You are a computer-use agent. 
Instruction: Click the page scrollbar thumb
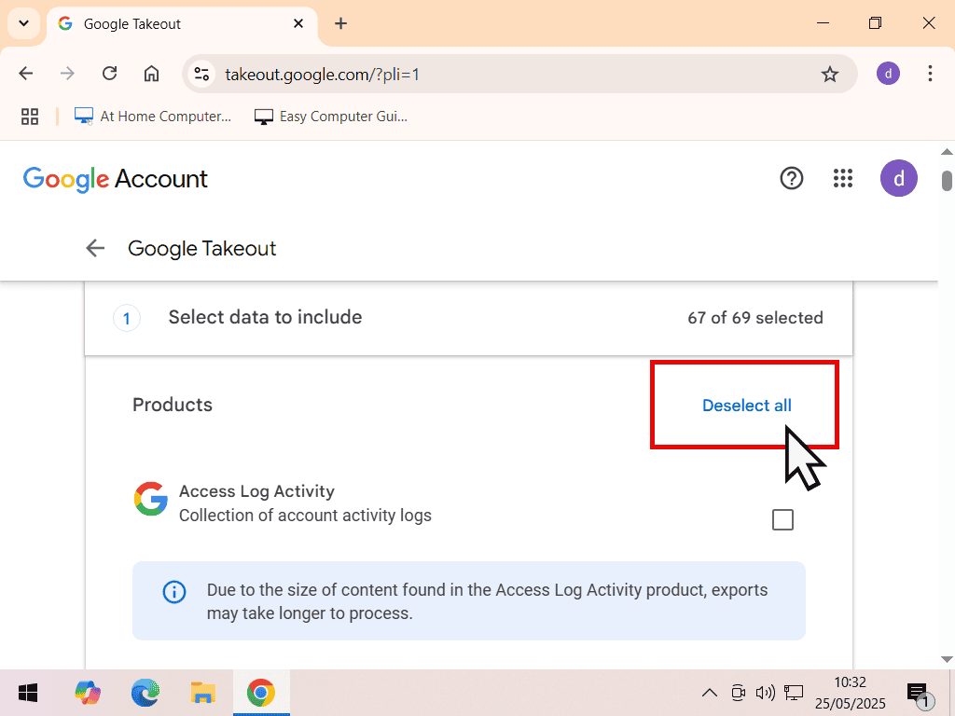pyautogui.click(x=947, y=181)
